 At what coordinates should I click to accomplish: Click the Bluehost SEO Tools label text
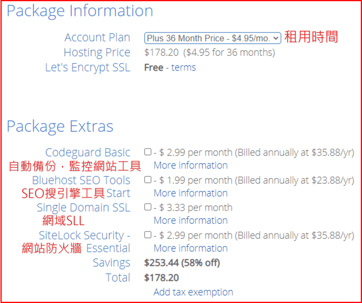pyautogui.click(x=81, y=180)
